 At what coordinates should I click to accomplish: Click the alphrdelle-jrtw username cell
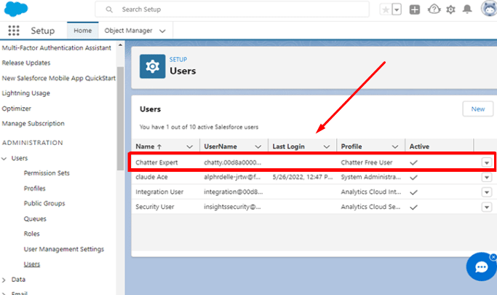pyautogui.click(x=232, y=177)
